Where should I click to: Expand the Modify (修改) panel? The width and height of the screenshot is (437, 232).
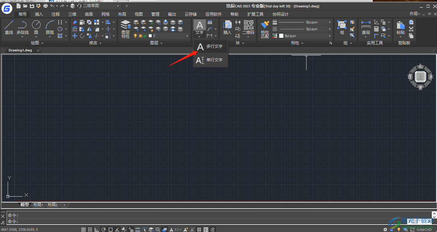[x=95, y=43]
